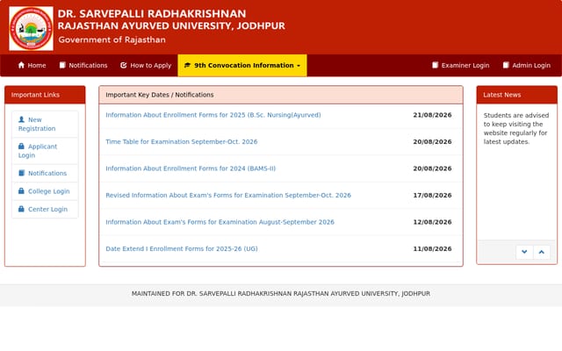Screen dimensions: 562x351
Task: Click the Examiner Login icon
Action: [x=436, y=65]
